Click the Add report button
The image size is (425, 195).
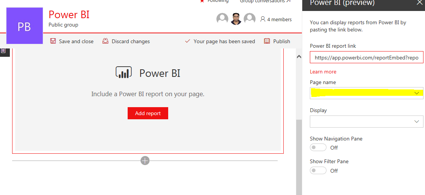148,113
